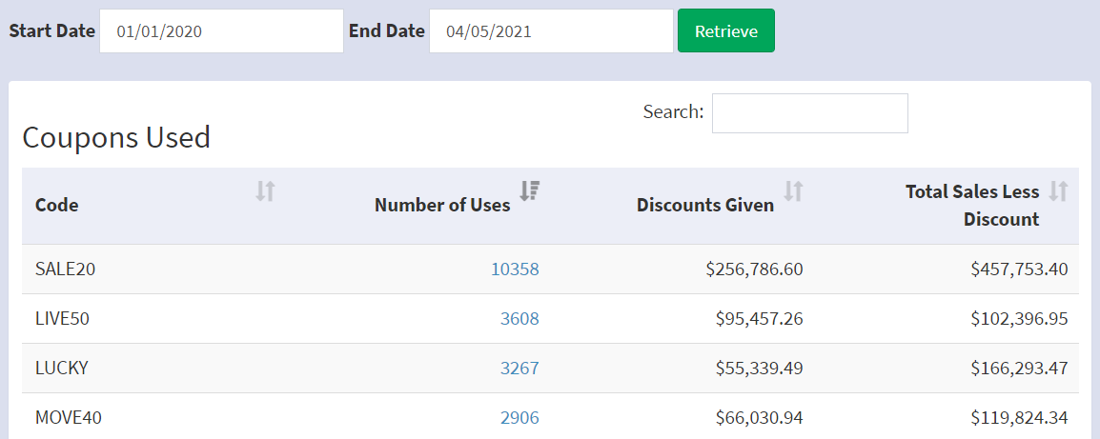Focus the Search text box

810,113
